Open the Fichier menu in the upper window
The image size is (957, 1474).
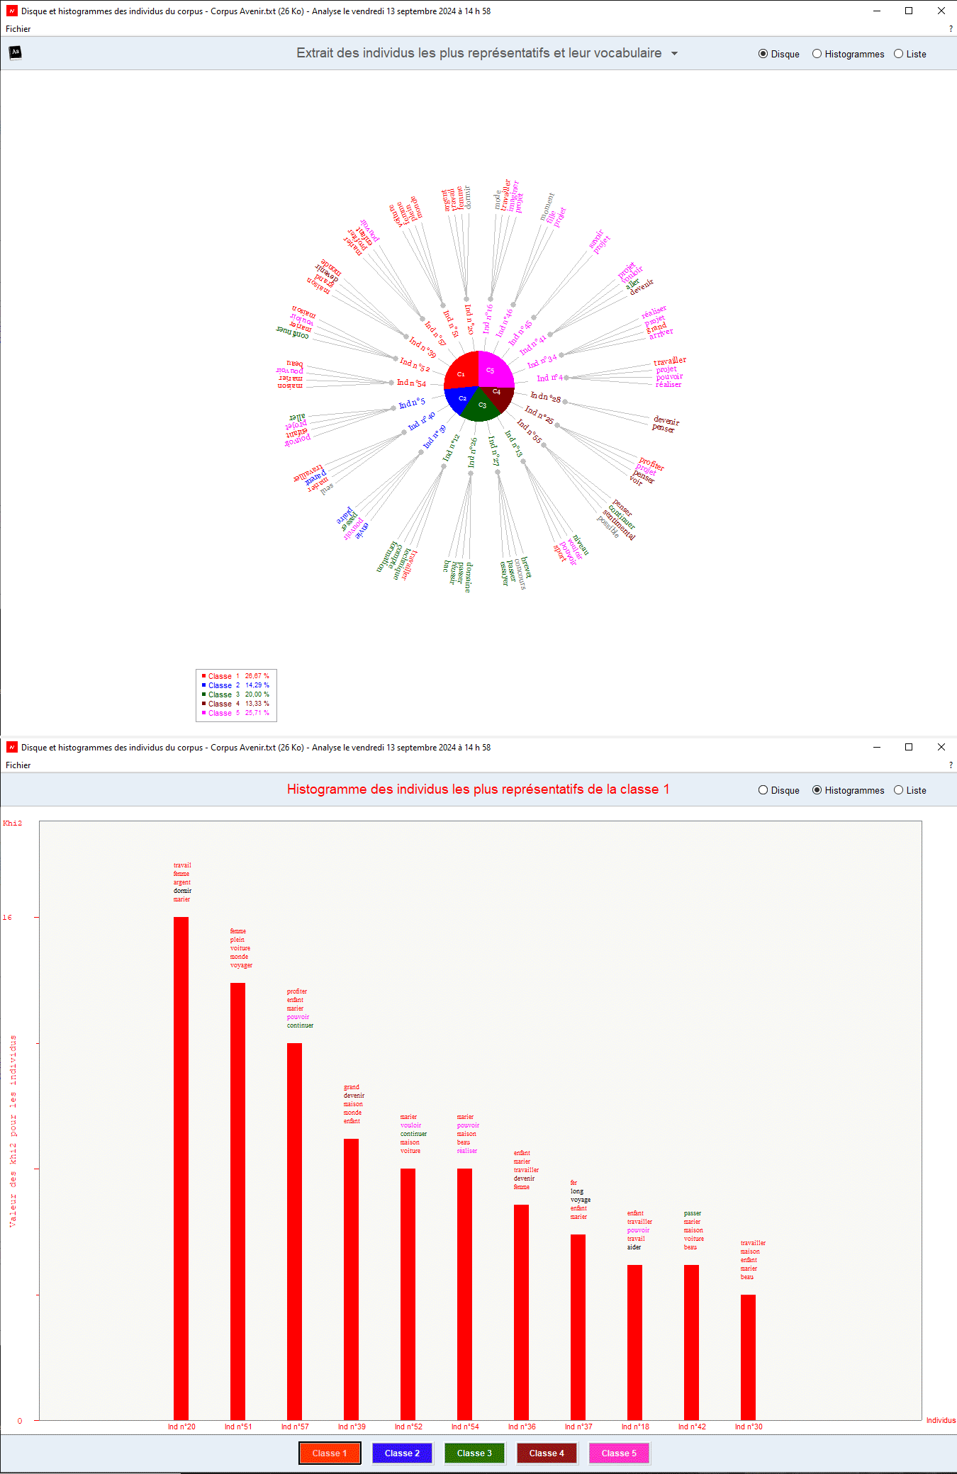click(x=18, y=29)
